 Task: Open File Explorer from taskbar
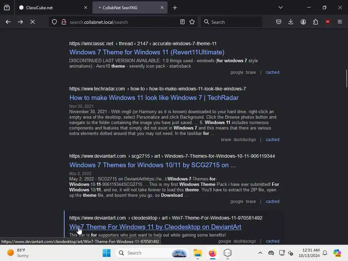pos(197,253)
